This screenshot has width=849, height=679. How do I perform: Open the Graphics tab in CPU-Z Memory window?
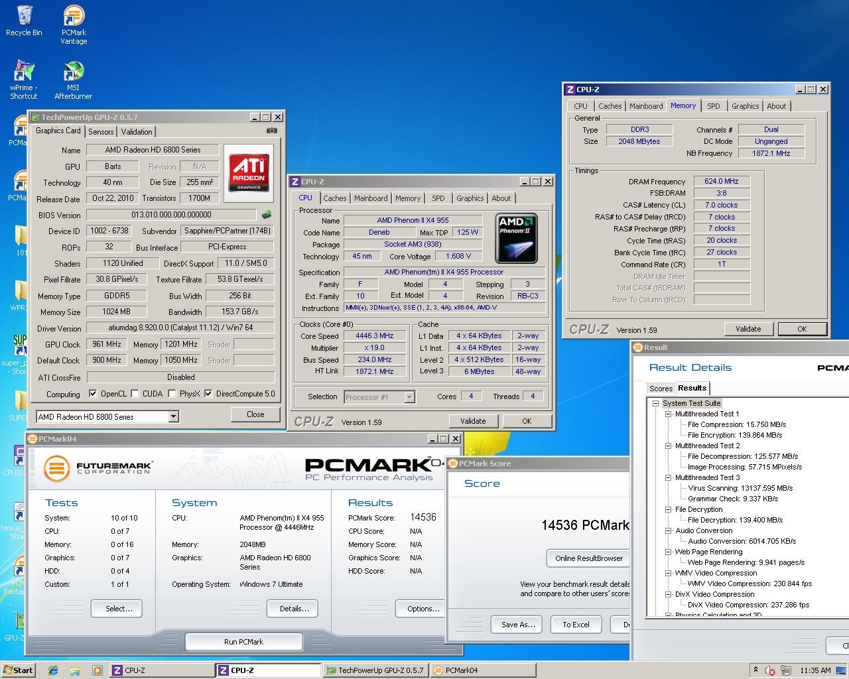[745, 106]
